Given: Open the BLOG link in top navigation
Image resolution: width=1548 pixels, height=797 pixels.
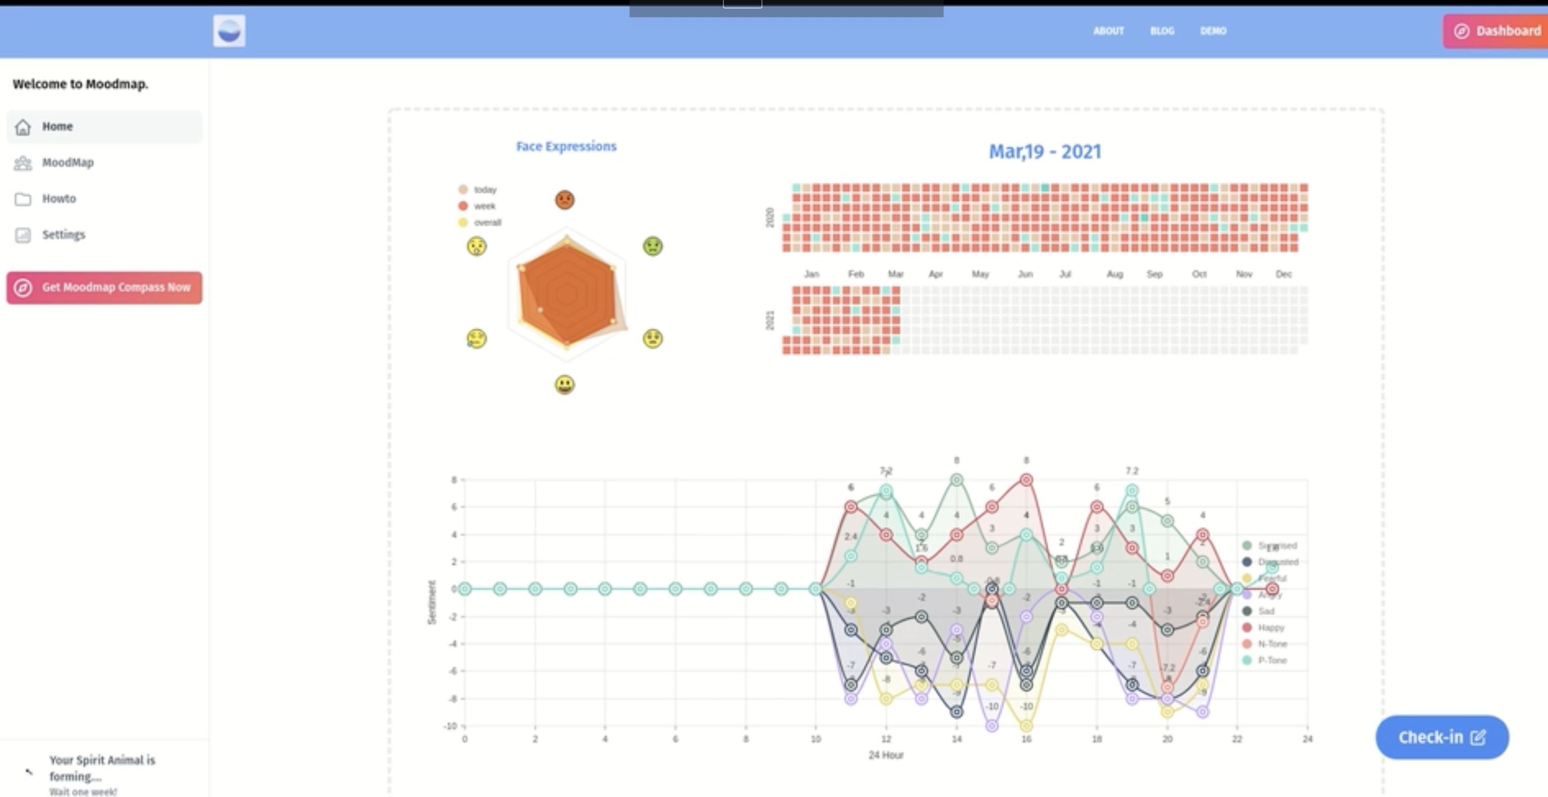Looking at the screenshot, I should pos(1161,31).
